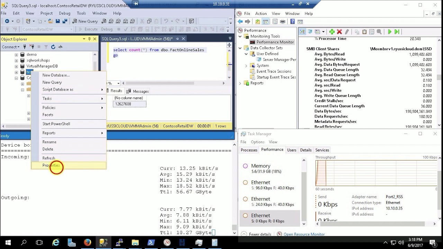
Task: Click the Open Resource Monitor link
Action: (304, 234)
